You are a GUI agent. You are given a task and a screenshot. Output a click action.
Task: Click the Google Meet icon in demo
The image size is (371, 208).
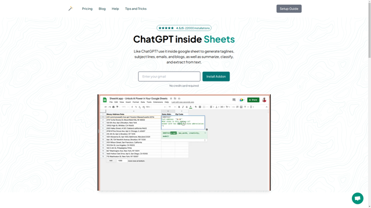pyautogui.click(x=242, y=100)
